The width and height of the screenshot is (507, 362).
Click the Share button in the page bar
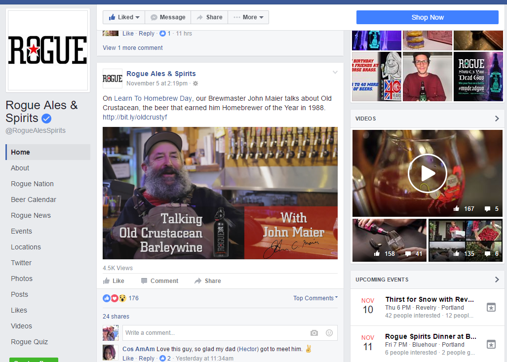click(209, 17)
